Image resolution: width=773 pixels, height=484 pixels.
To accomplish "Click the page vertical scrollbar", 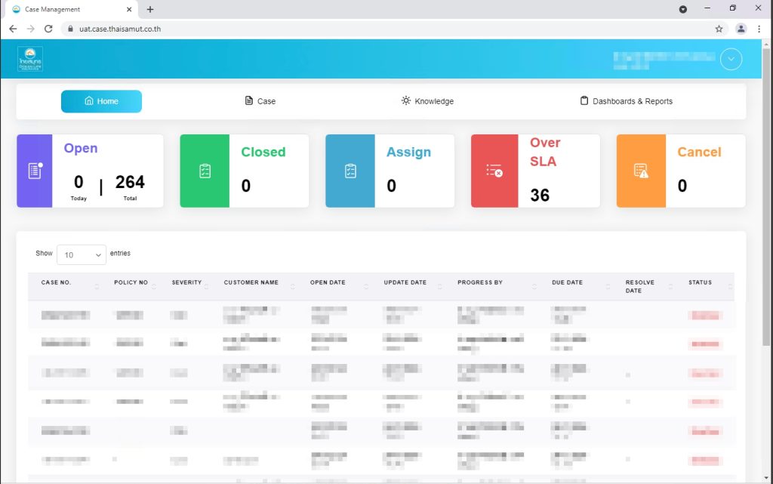I will point(767,227).
